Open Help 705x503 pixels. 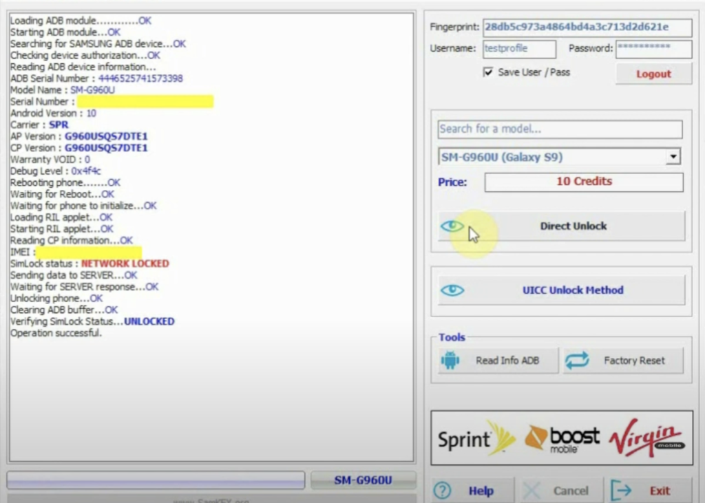click(472, 491)
